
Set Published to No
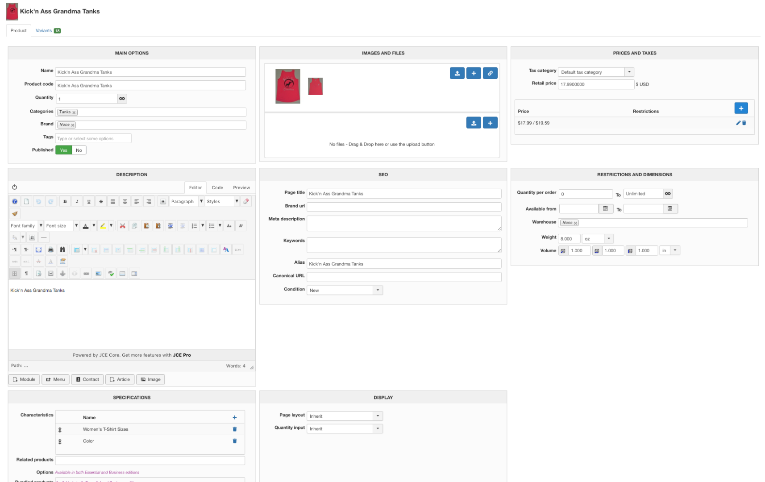[x=79, y=150]
